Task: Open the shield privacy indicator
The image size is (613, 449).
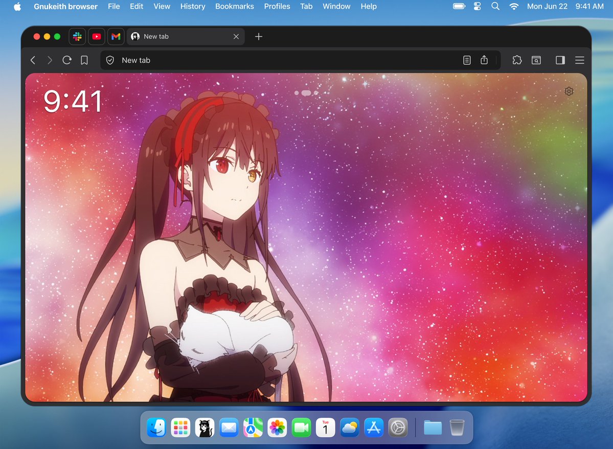Action: pos(110,60)
